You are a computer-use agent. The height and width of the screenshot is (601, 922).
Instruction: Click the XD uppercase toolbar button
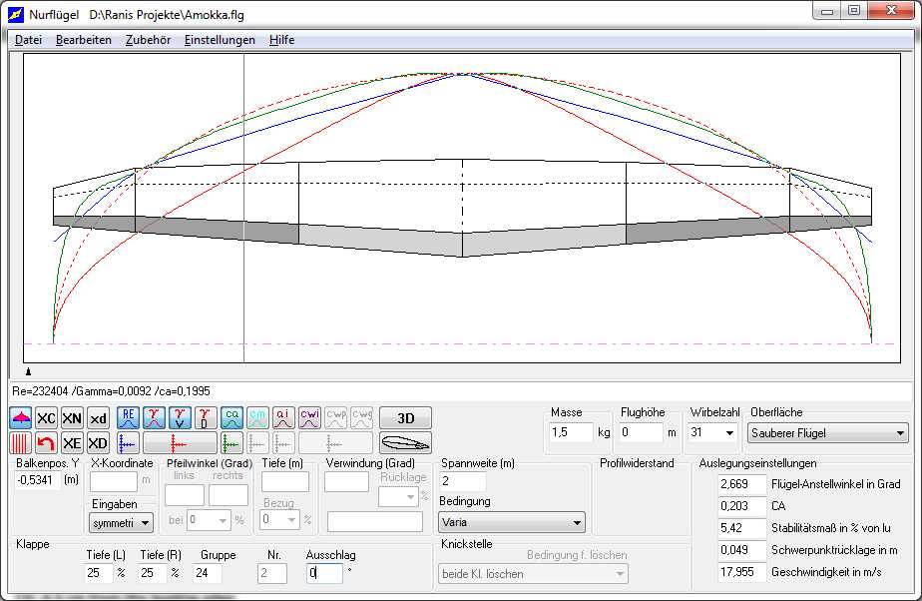click(98, 443)
